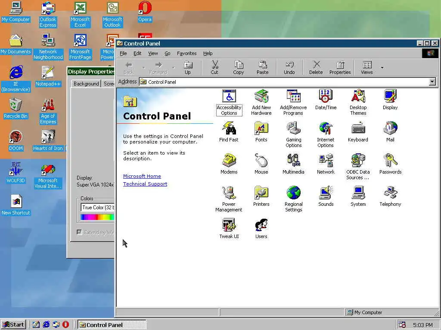Follow the Technical Support link

(x=145, y=184)
